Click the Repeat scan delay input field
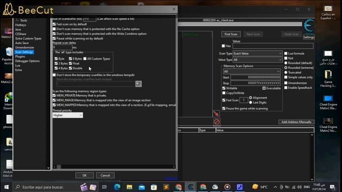 [63, 47]
